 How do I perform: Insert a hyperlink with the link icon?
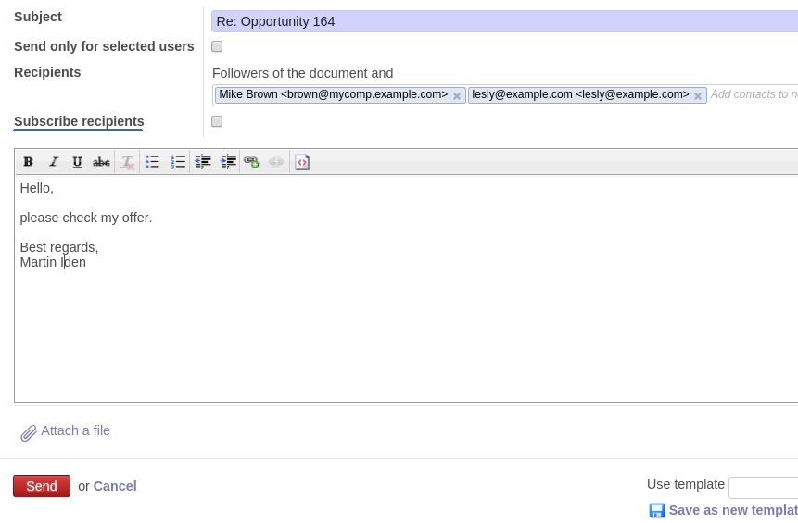(251, 162)
